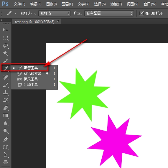Toggle the 显示取样环 checkbox
Viewport: 168px width, 168px height.
point(141,13)
